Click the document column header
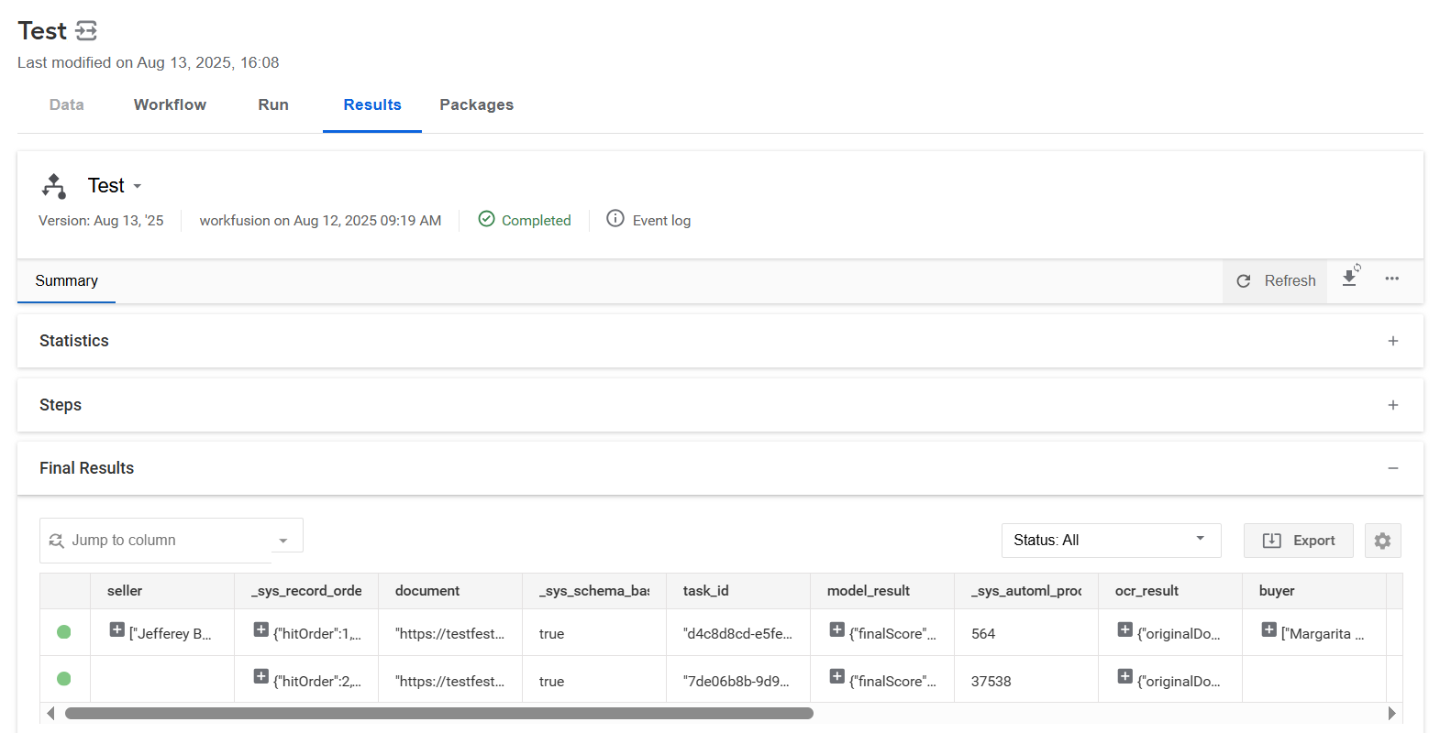The width and height of the screenshot is (1440, 733). [x=450, y=591]
